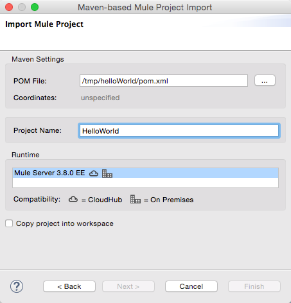
Task: Click the dialog title bar text
Action: point(145,8)
